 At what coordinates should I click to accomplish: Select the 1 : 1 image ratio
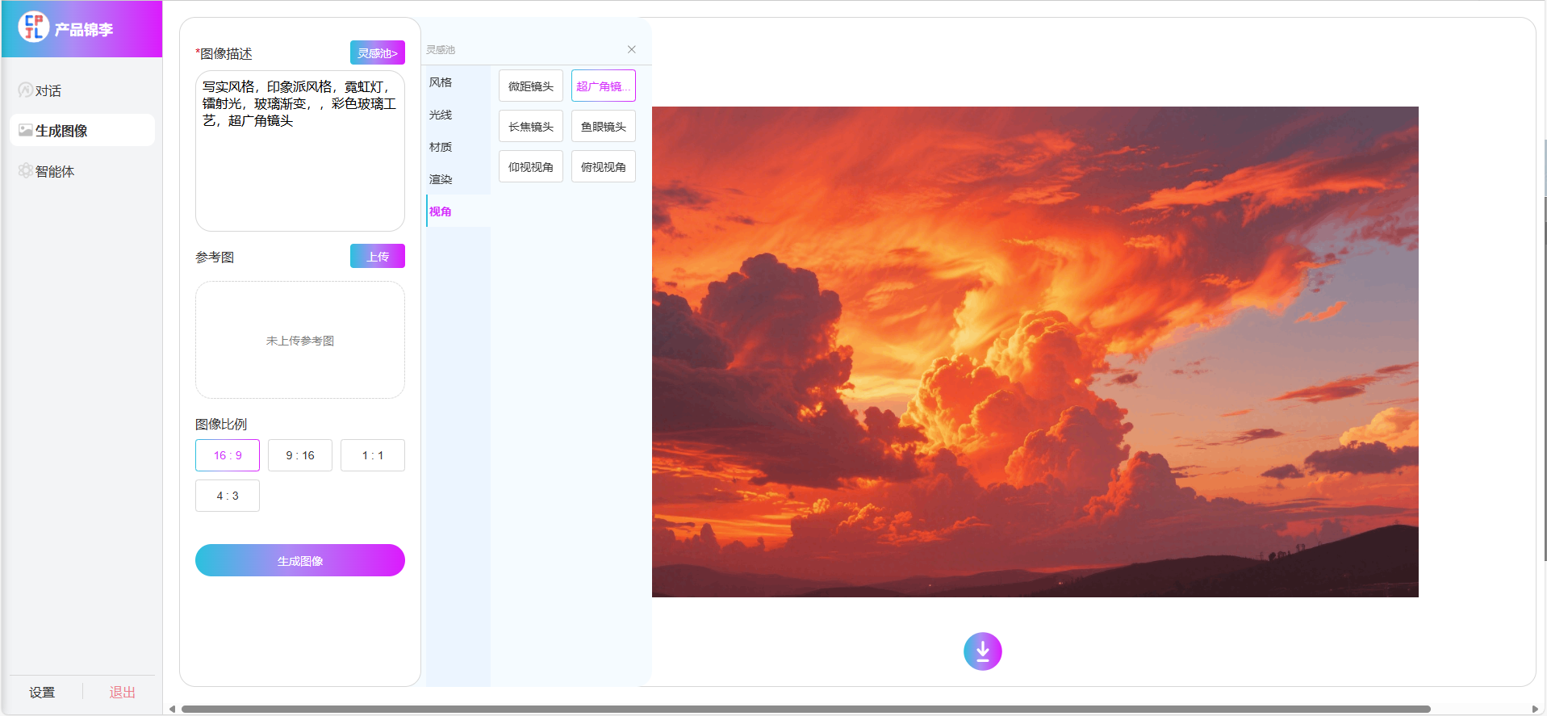tap(373, 455)
